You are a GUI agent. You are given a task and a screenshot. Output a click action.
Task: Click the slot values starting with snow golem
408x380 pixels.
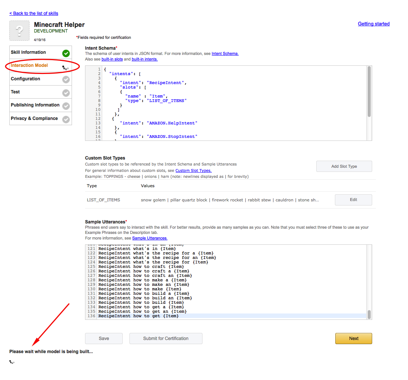coord(230,200)
